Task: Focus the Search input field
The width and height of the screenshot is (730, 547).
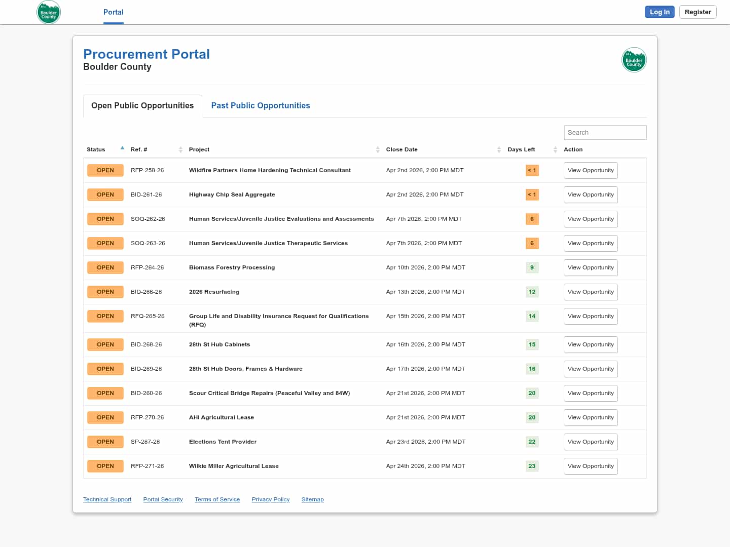Action: [605, 133]
